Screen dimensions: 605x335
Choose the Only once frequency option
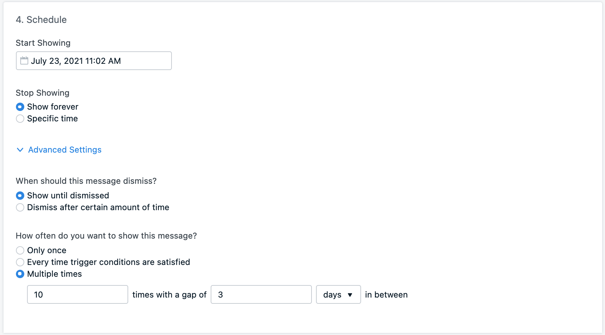click(x=20, y=250)
